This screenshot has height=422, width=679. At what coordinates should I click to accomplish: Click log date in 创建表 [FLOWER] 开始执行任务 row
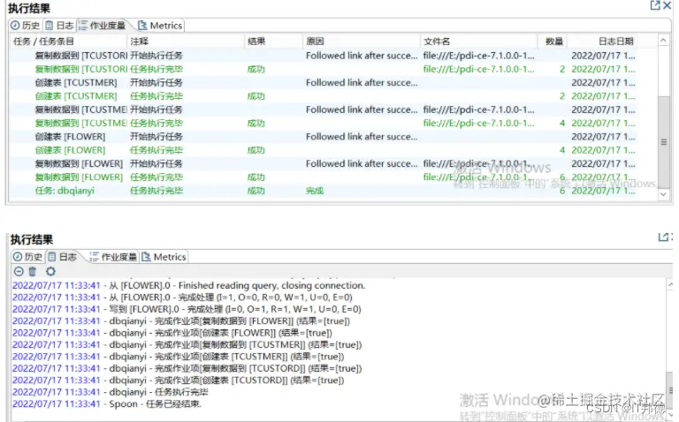pyautogui.click(x=603, y=137)
